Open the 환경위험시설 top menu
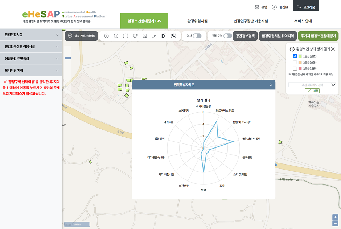 tap(197, 21)
